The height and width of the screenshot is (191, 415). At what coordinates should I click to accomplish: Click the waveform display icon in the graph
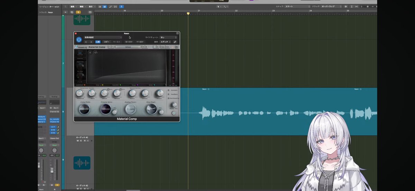pyautogui.click(x=95, y=53)
